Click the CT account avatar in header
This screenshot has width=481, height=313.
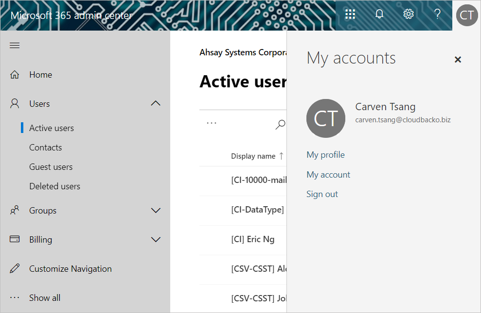pyautogui.click(x=466, y=15)
